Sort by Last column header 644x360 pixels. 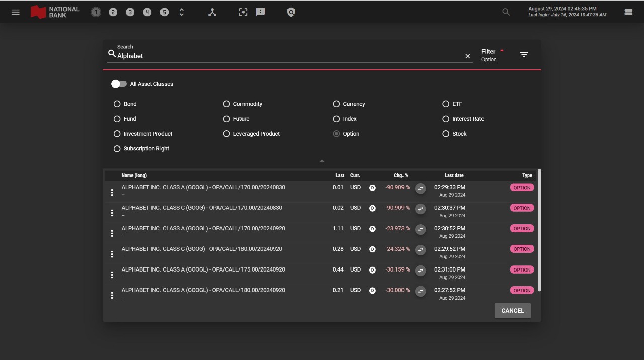340,175
